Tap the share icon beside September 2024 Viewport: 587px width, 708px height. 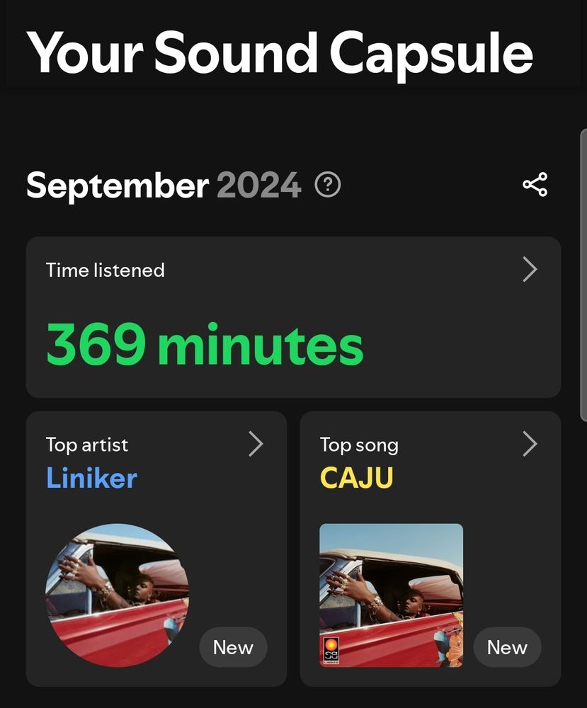point(535,184)
